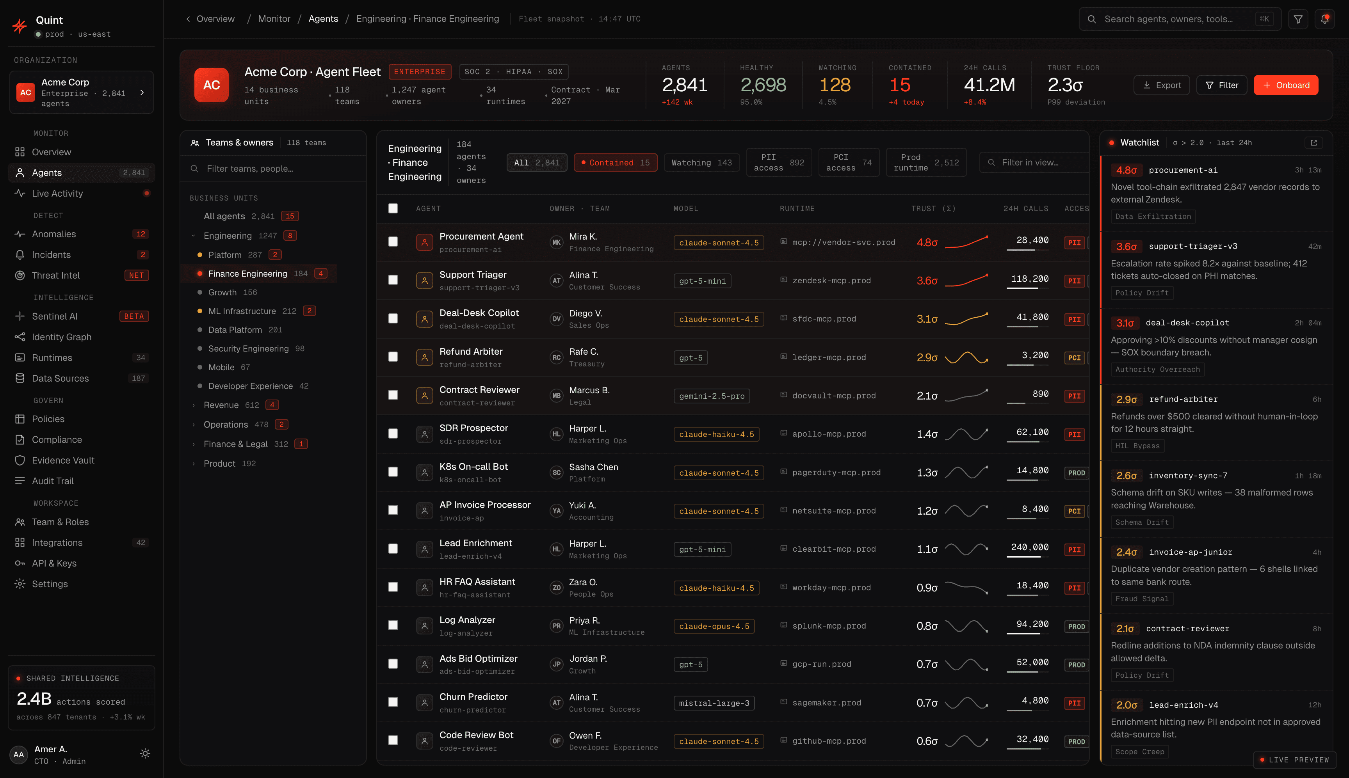Click the Filter button in fleet header
The width and height of the screenshot is (1349, 778).
tap(1221, 85)
